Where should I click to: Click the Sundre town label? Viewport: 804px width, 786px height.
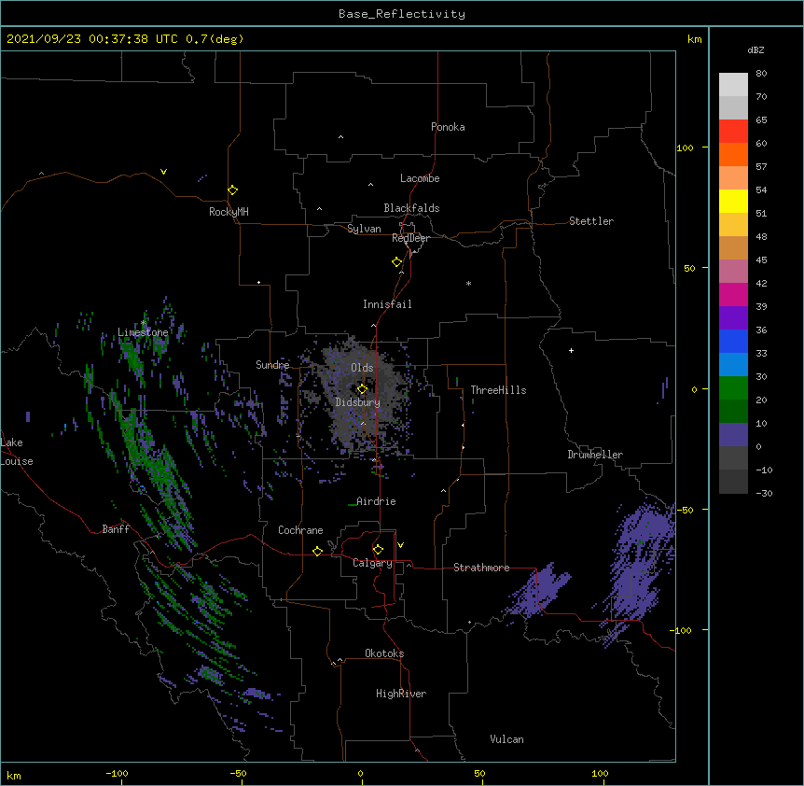click(x=272, y=365)
